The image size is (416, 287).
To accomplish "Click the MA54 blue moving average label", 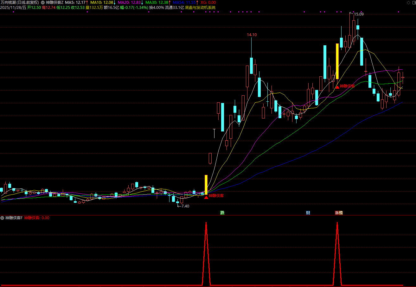I will point(184,2).
